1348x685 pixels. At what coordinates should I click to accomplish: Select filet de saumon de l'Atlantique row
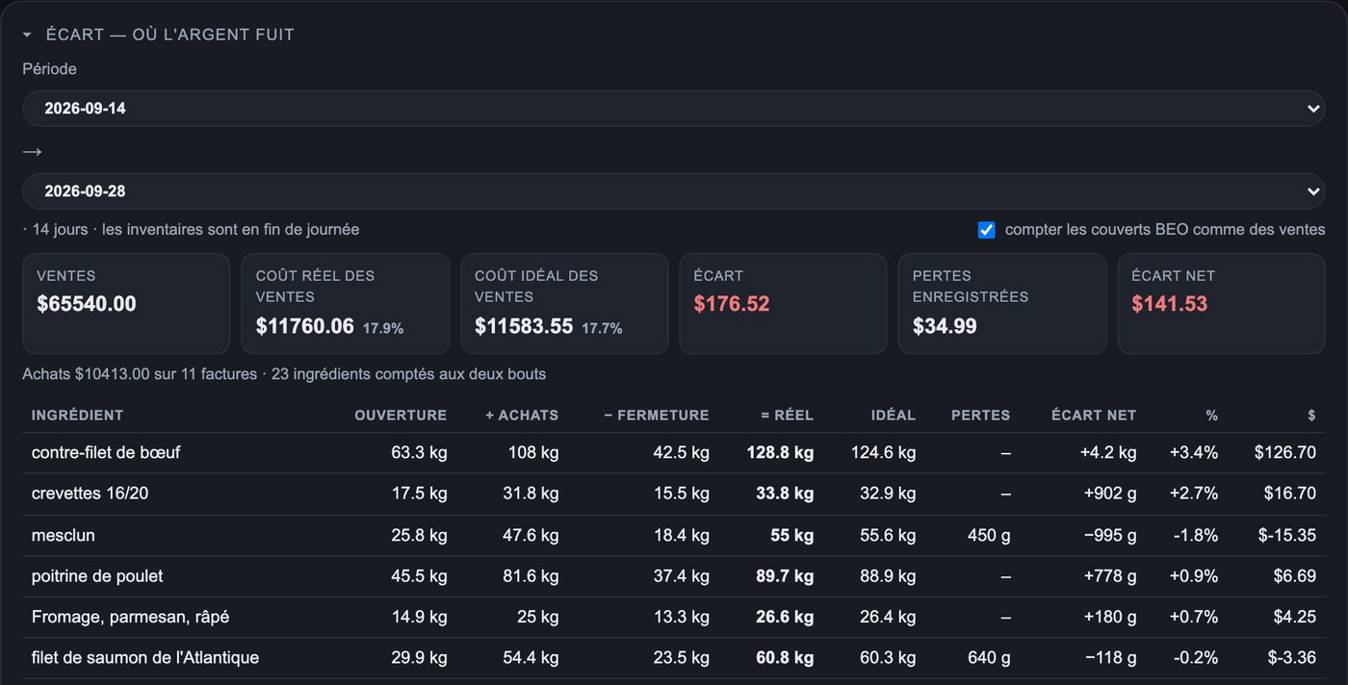(x=674, y=658)
